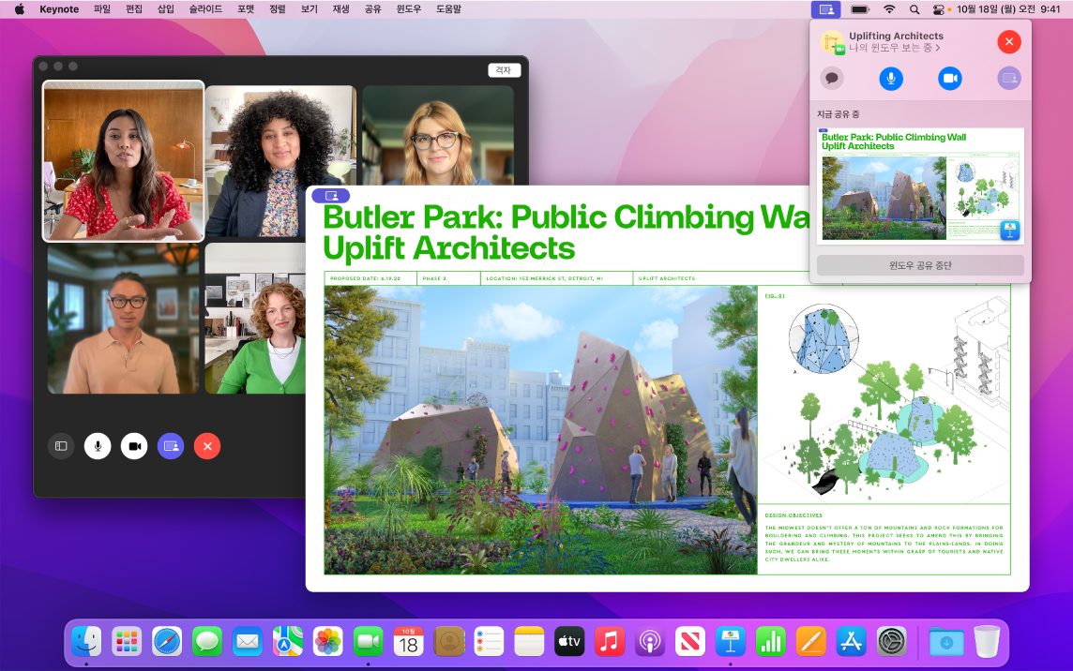Viewport: 1073px width, 671px height.
Task: Click shared Keynote window thumbnail preview
Action: tap(920, 186)
